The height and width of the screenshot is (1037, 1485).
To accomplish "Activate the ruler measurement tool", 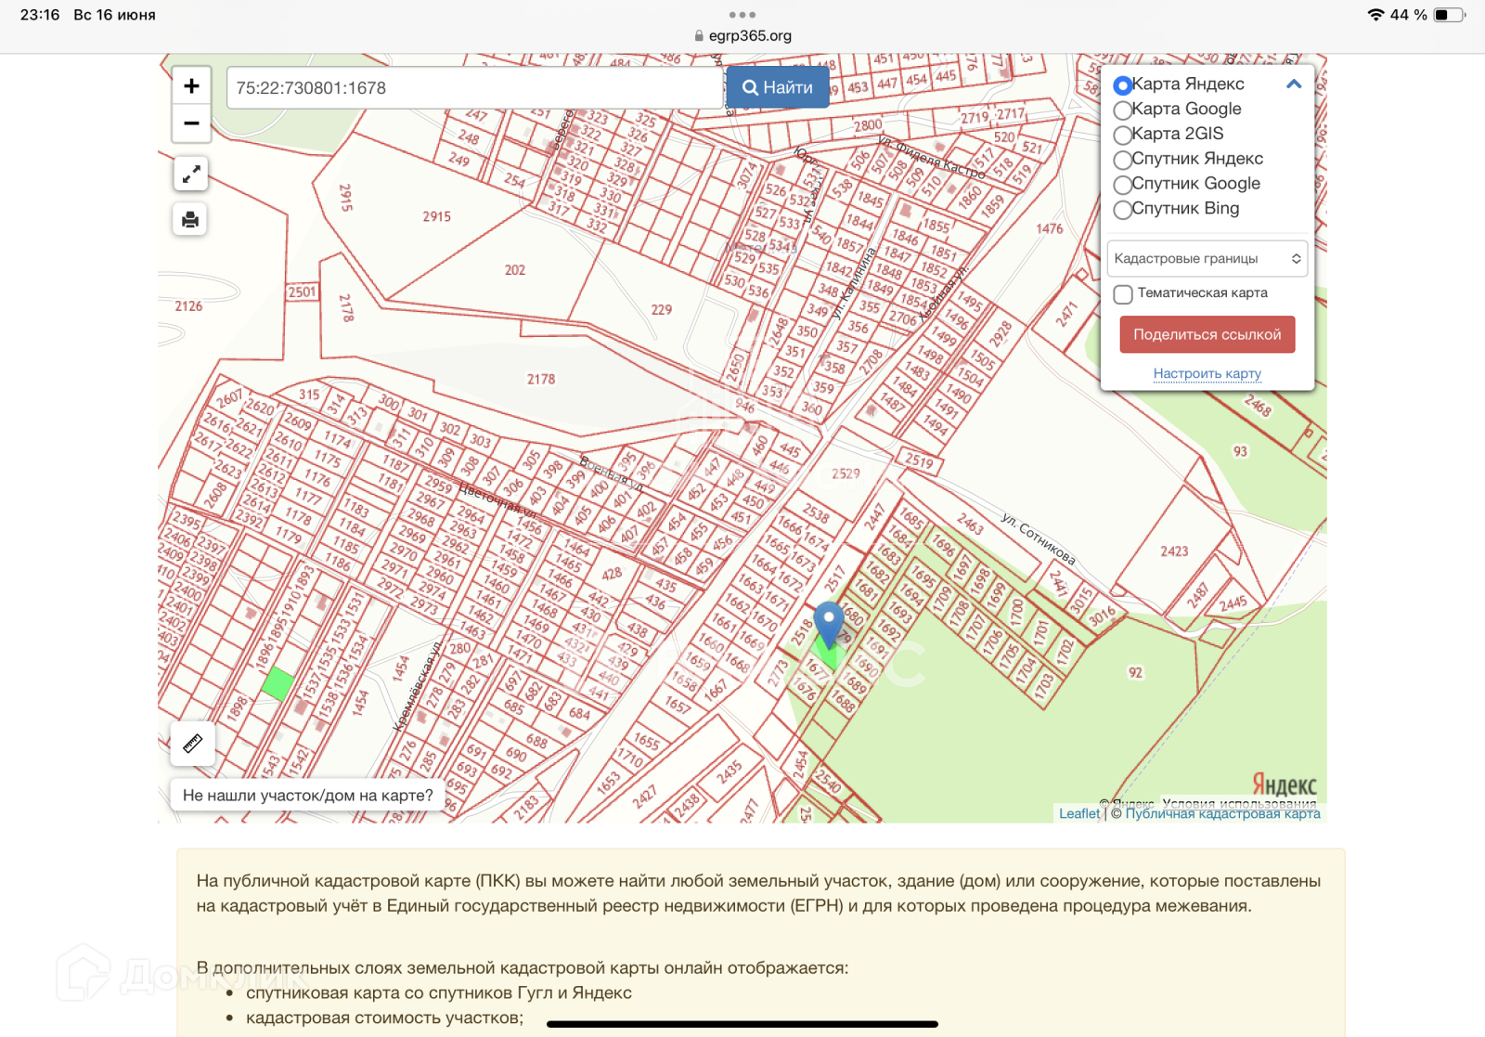I will tap(193, 744).
